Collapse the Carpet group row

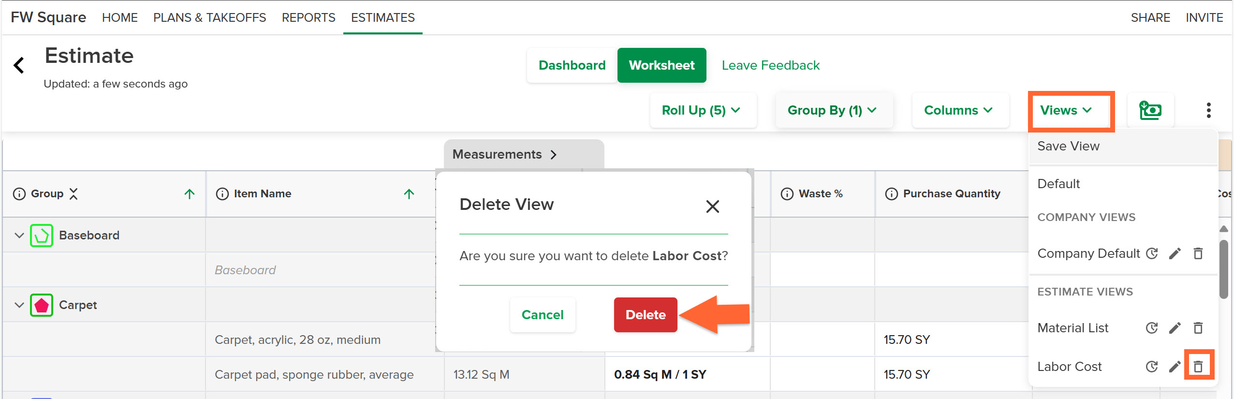point(19,305)
